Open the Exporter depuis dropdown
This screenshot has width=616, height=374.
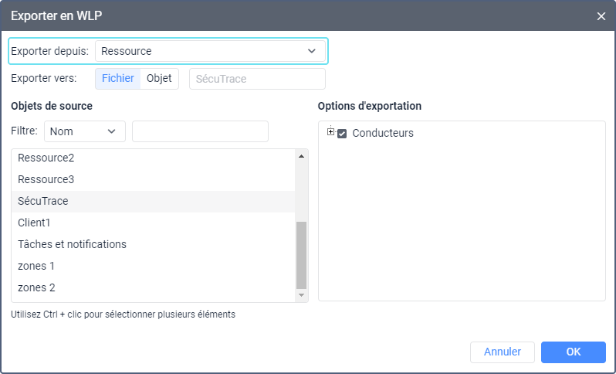click(210, 51)
